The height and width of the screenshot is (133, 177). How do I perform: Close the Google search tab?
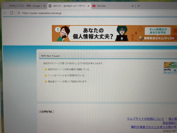point(44,6)
